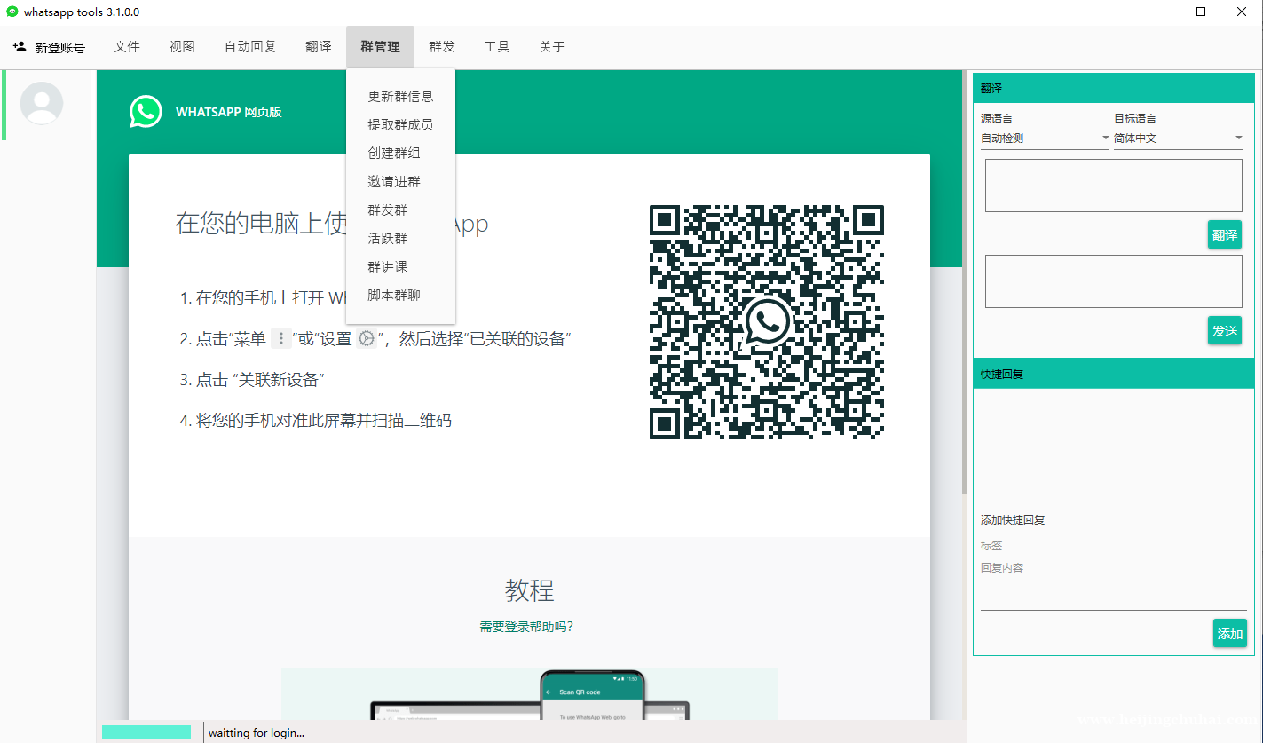This screenshot has width=1263, height=743.
Task: Click the cyan progress bar in status bar
Action: click(x=146, y=732)
